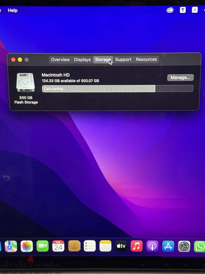Switch to the Overview tab
The image size is (205, 274).
60,60
